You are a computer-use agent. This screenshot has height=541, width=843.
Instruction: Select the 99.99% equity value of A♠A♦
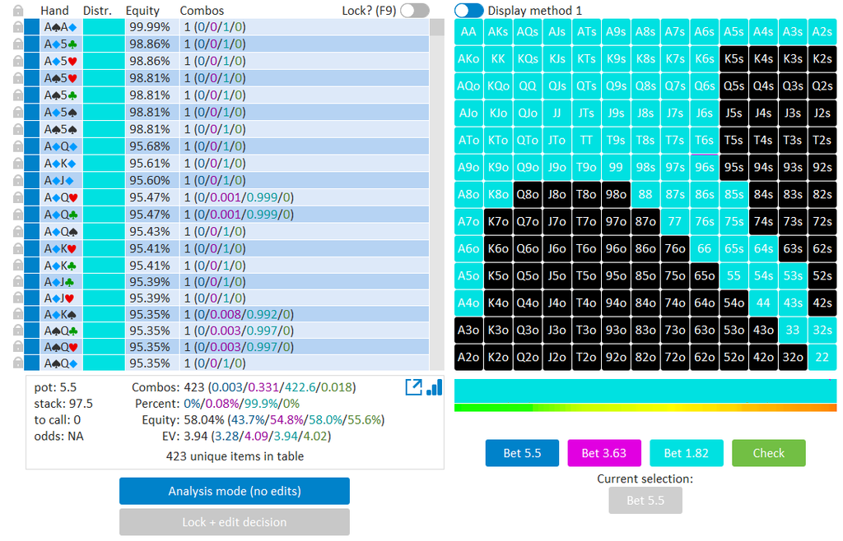point(150,27)
